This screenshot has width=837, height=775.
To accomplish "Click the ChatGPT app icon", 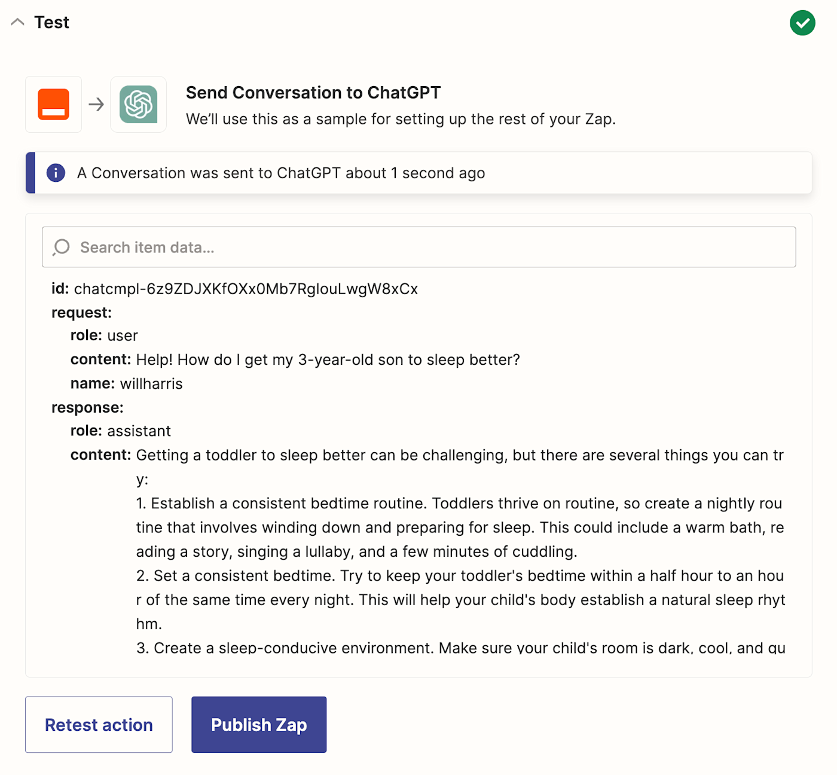I will (x=139, y=105).
